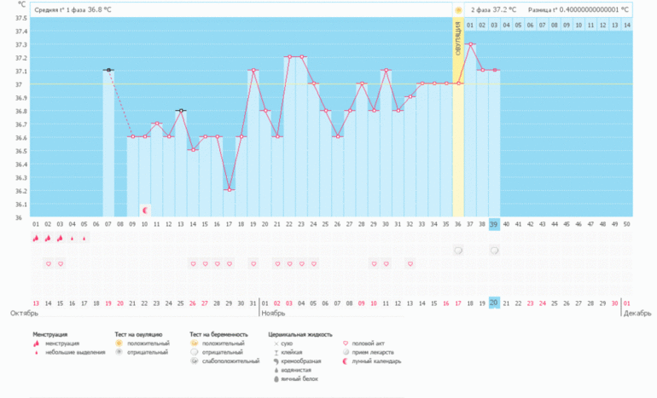Screen dimensions: 657x398
Task: Click the heart icon on cycle day 32
Action: click(410, 264)
